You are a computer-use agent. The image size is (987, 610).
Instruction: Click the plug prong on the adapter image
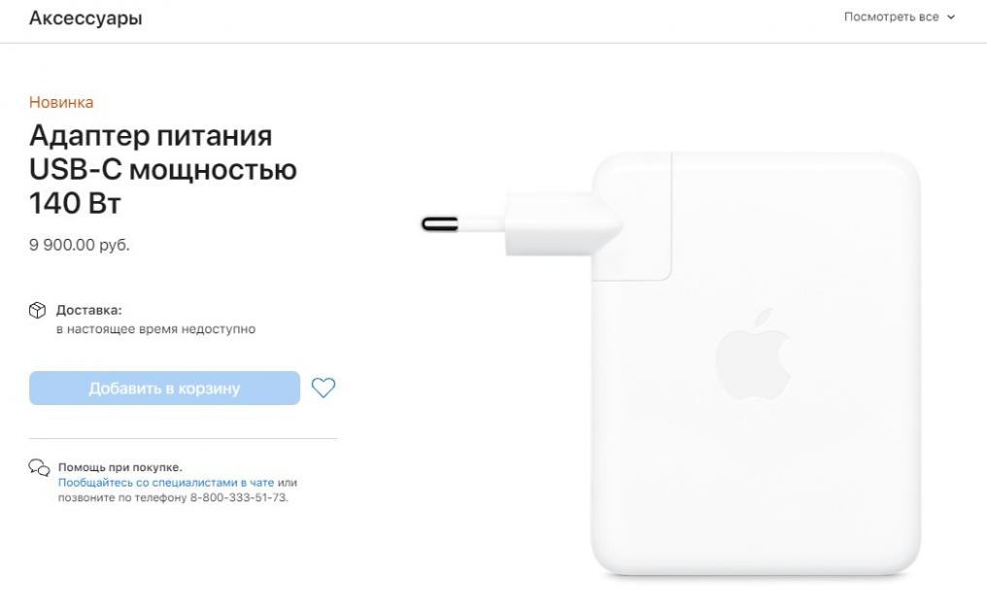point(440,223)
